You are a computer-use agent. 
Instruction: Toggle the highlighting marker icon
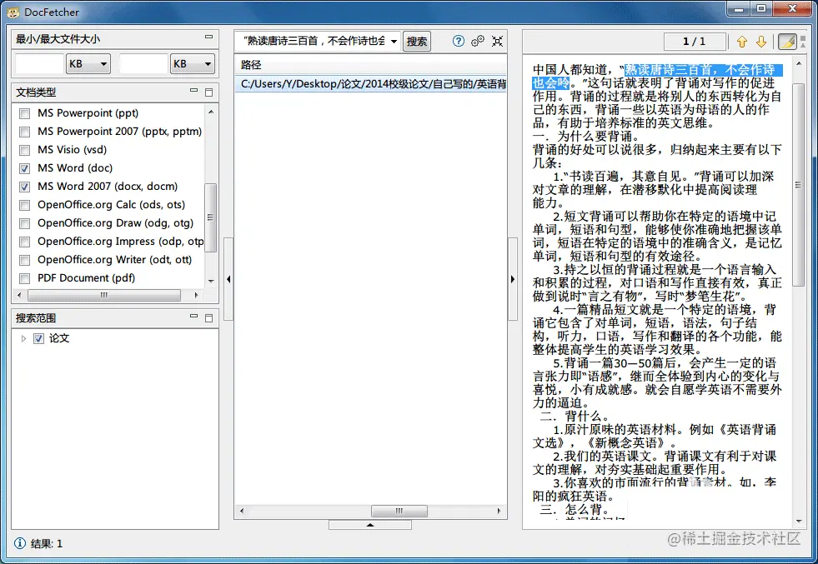pyautogui.click(x=787, y=41)
